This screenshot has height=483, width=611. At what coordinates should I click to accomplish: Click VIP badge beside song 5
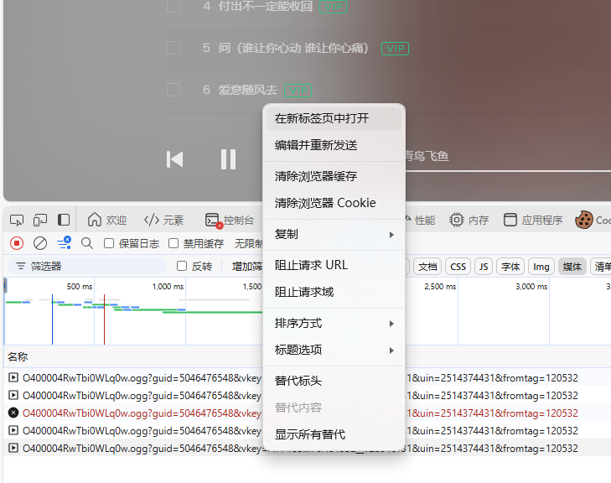[395, 49]
